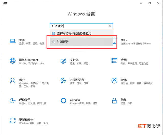
Task: Open the 系统 laptop icon
Action: pyautogui.click(x=12, y=41)
